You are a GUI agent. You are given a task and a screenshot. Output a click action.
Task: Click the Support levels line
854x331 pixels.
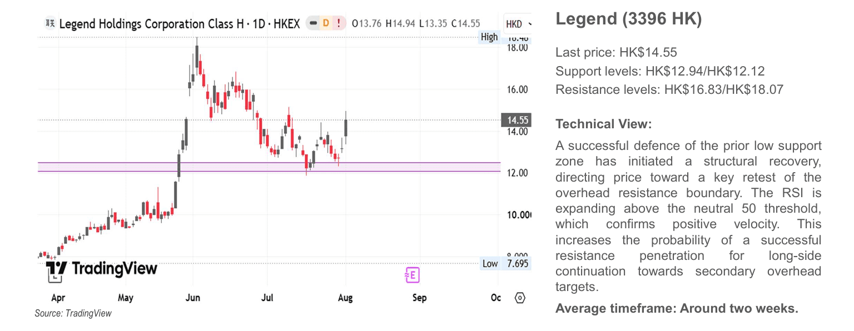(x=660, y=71)
